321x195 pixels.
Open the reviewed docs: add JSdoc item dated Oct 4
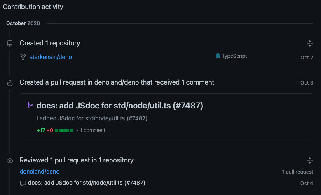pos(87,183)
